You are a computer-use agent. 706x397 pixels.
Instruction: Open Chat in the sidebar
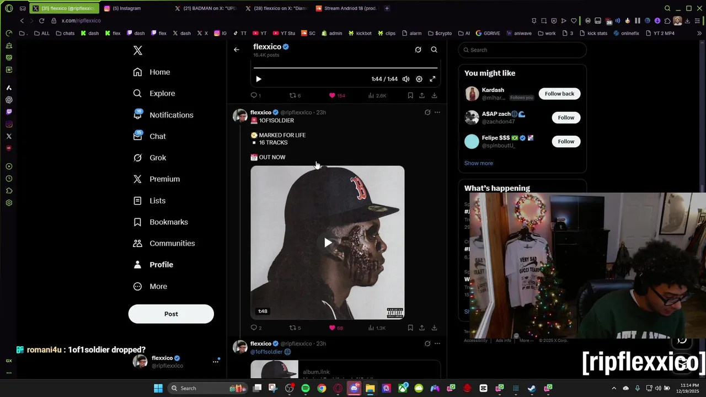pos(149,136)
